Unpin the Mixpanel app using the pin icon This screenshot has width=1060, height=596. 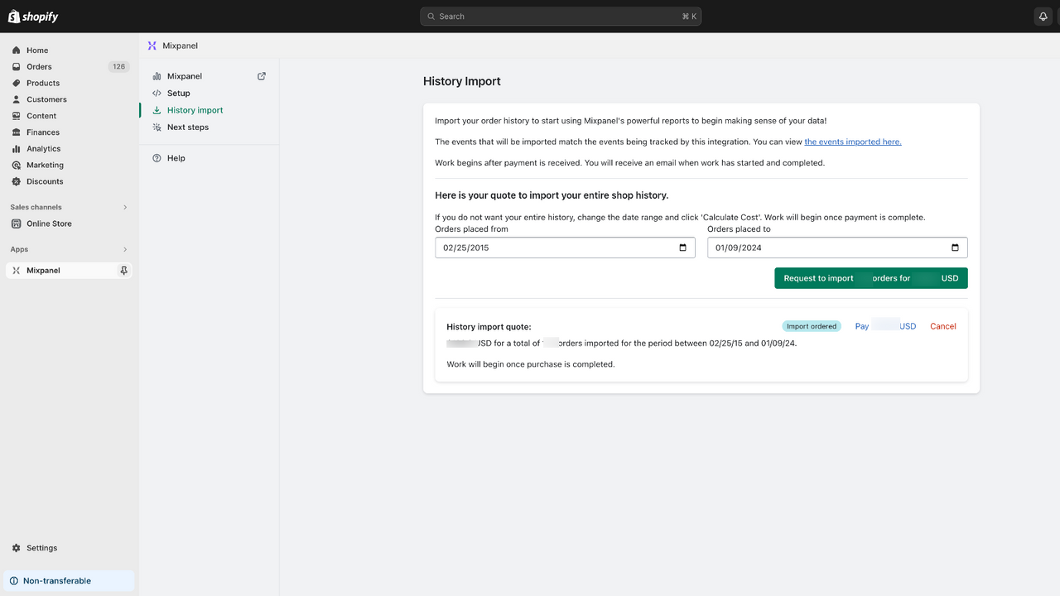[123, 270]
